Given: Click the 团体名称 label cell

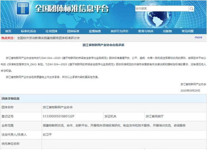Looking at the screenshot, I should pos(21,107).
